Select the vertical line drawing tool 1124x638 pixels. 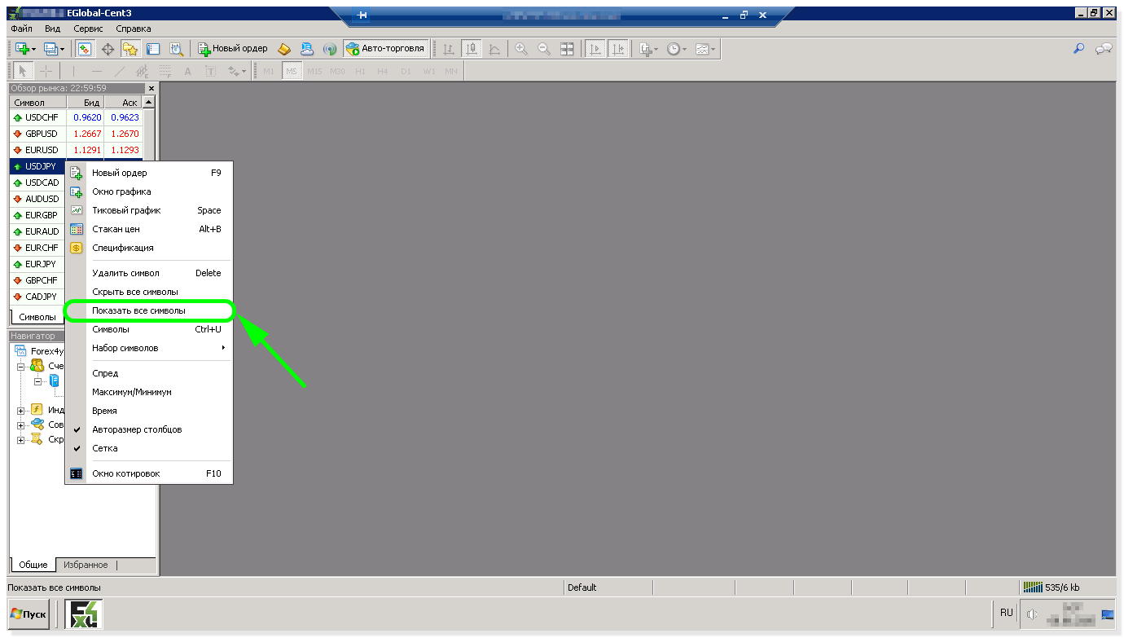pyautogui.click(x=73, y=71)
